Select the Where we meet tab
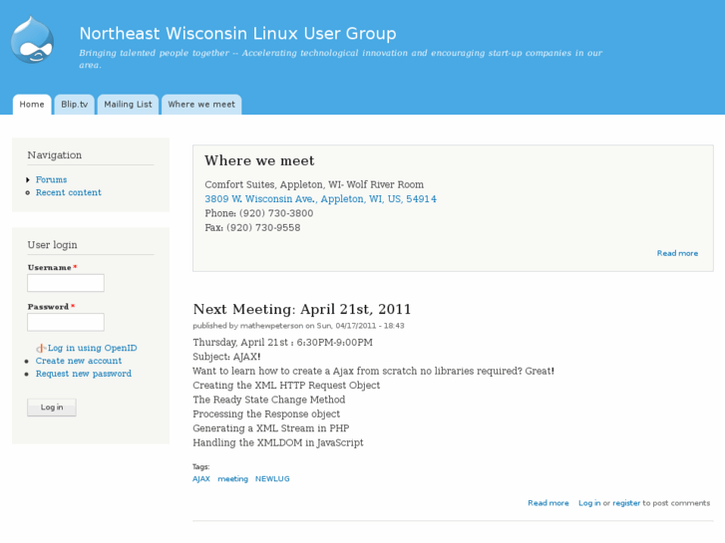This screenshot has width=725, height=543. pyautogui.click(x=201, y=105)
